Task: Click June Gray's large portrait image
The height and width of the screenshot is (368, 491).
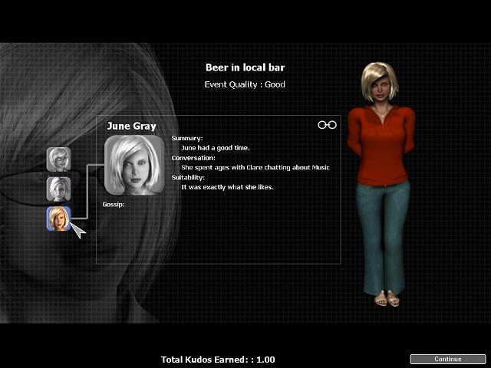Action: 134,165
